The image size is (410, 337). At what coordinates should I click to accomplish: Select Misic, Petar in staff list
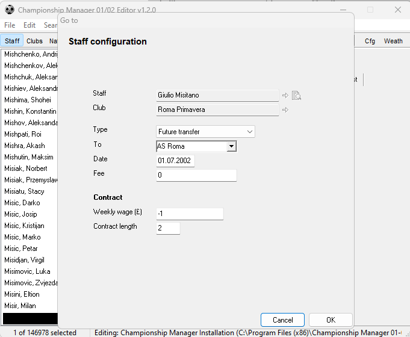[30, 249]
